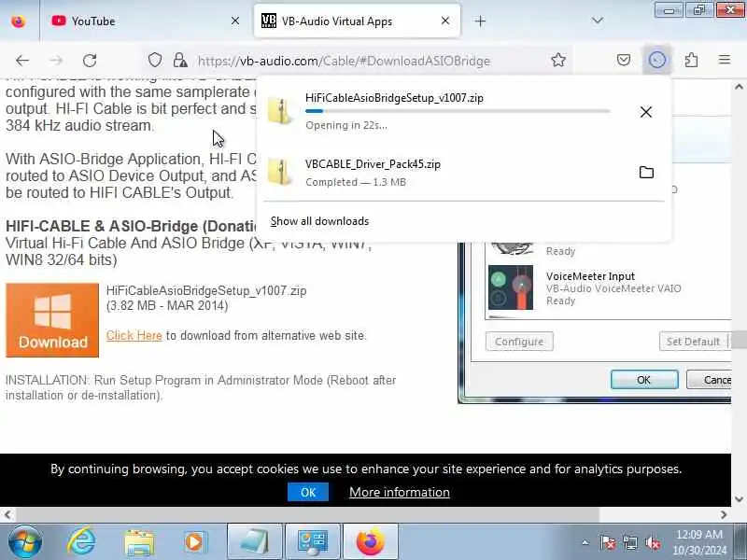747x560 pixels.
Task: Click Set Default in the sound dialog image
Action: tap(693, 342)
